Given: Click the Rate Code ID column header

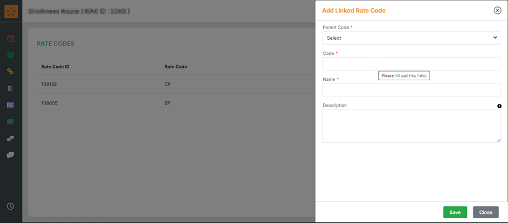Looking at the screenshot, I should (55, 67).
